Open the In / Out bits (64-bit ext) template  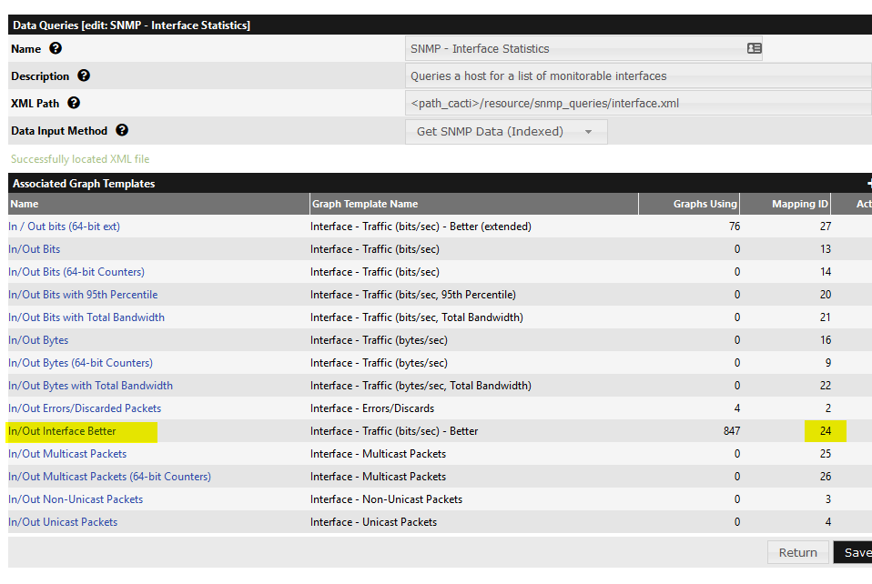coord(64,226)
